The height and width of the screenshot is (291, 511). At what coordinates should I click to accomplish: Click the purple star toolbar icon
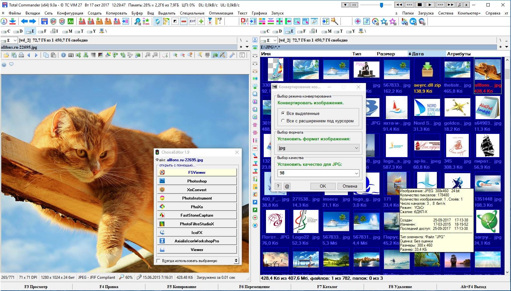point(393,22)
